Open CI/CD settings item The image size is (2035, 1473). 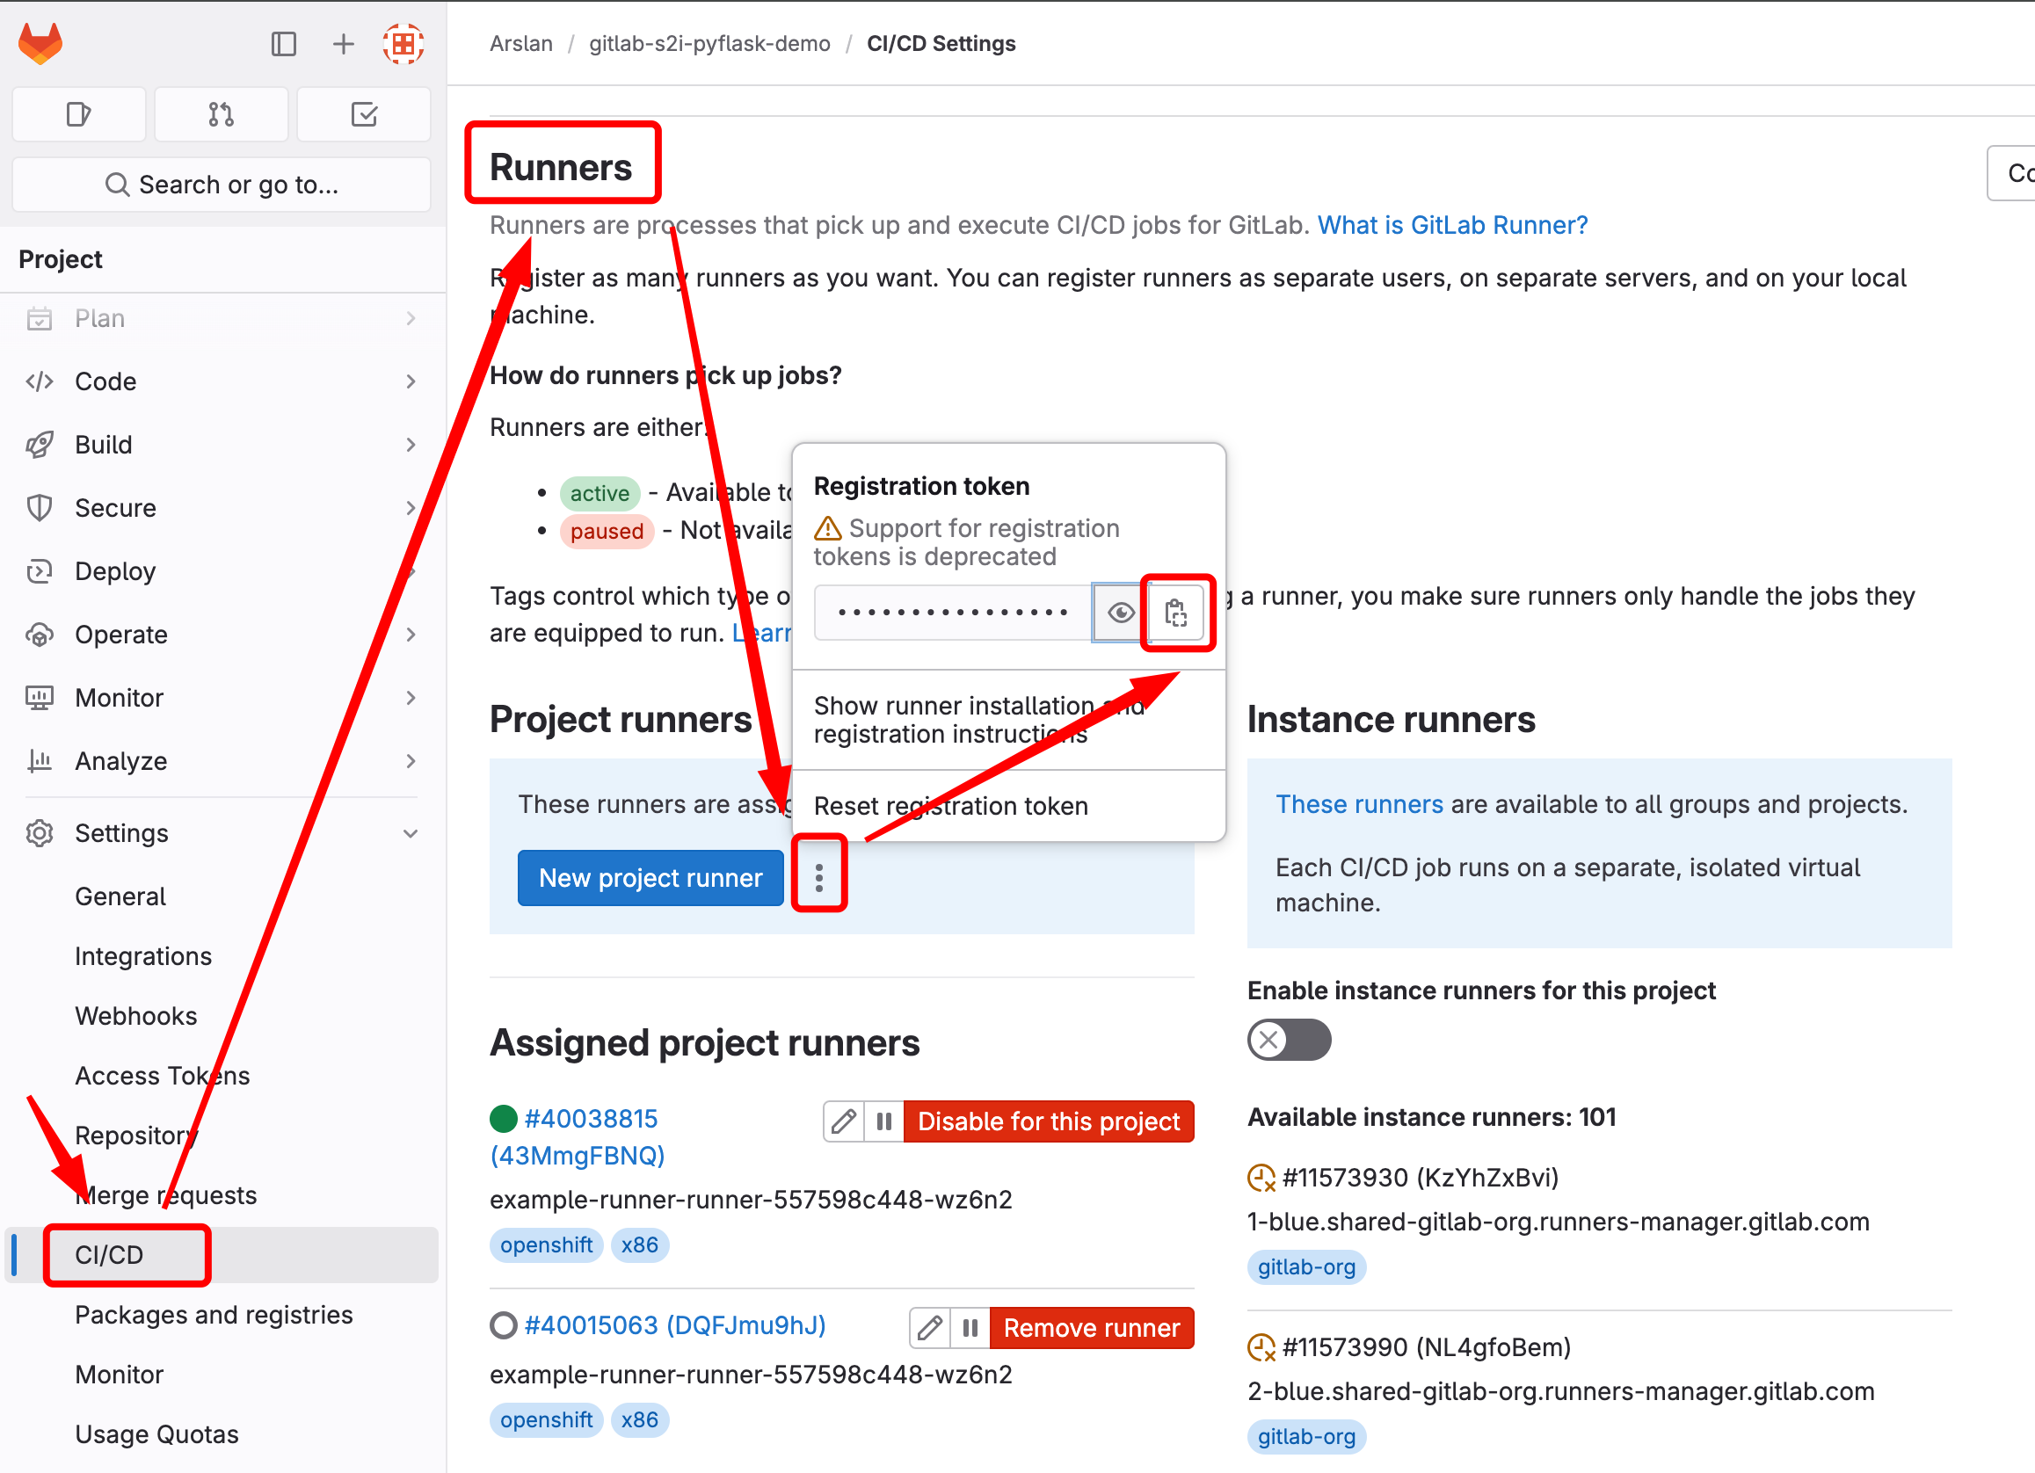point(222,1255)
